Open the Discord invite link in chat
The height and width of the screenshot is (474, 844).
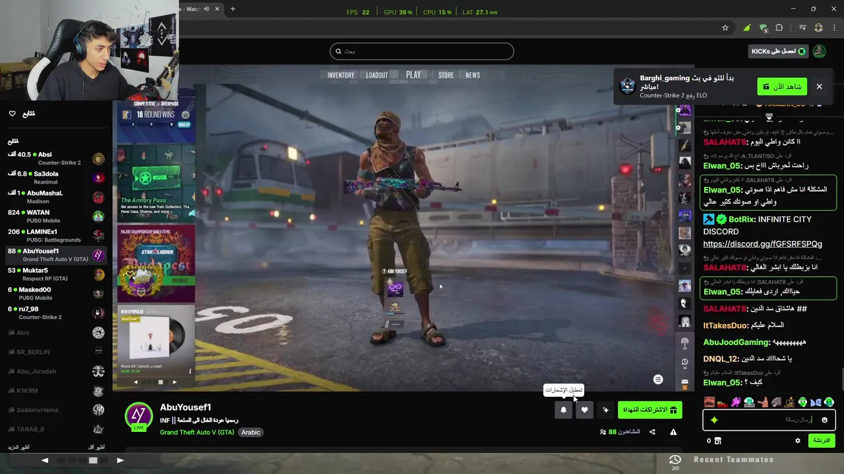tap(762, 244)
